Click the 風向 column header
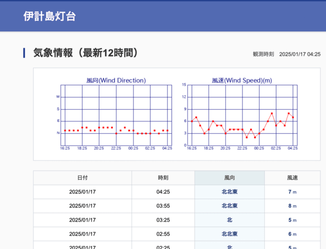The width and height of the screenshot is (326, 249). point(230,178)
